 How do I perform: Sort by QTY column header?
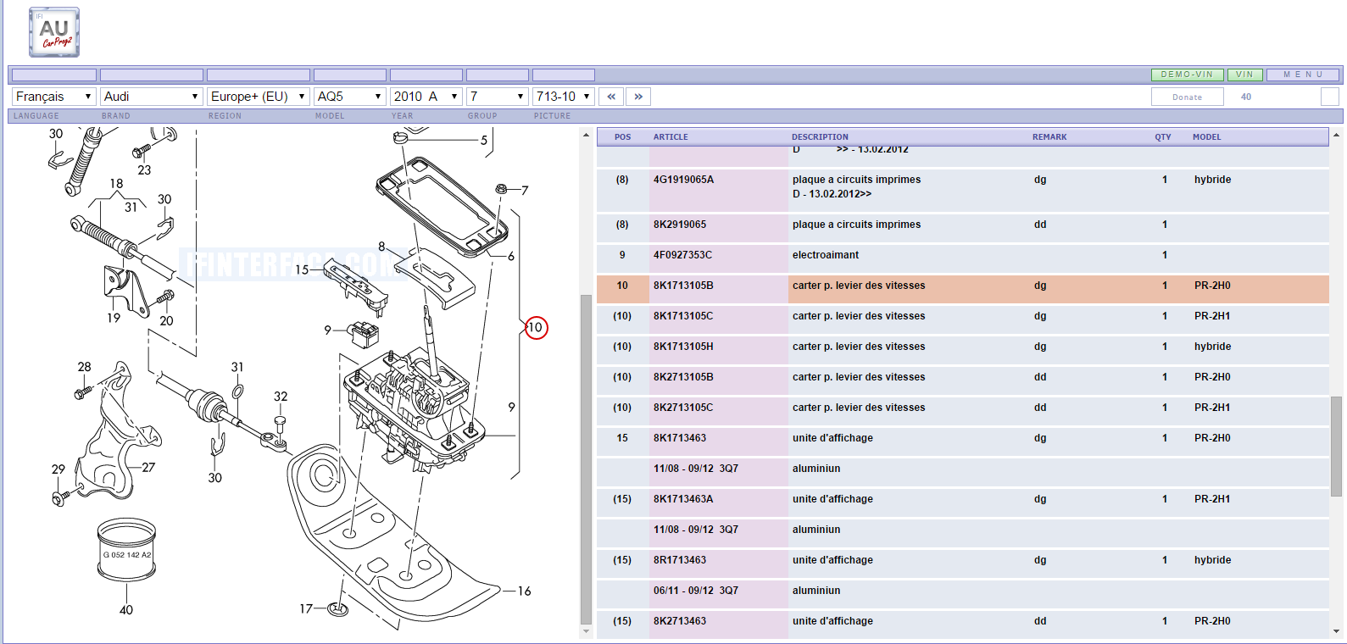(x=1163, y=137)
